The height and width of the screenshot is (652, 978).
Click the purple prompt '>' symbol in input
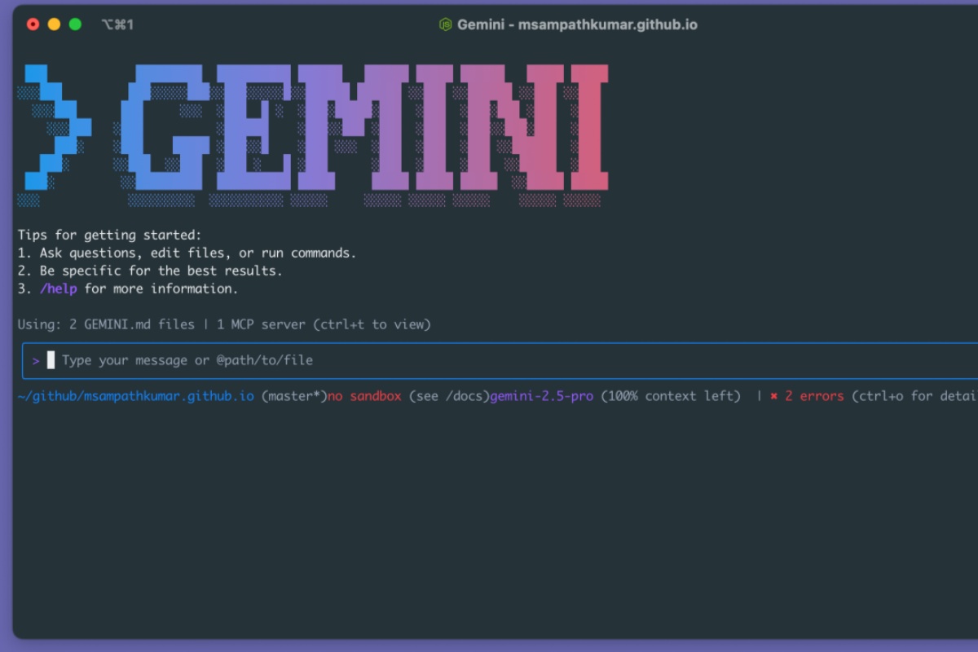tap(36, 360)
